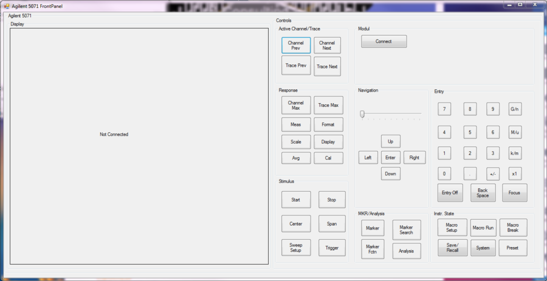547x281 pixels.
Task: Click the Preset button
Action: 513,248
